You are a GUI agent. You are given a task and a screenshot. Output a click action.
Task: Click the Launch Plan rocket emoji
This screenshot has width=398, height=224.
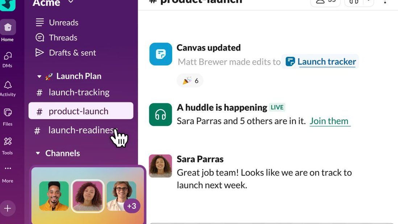tap(49, 76)
